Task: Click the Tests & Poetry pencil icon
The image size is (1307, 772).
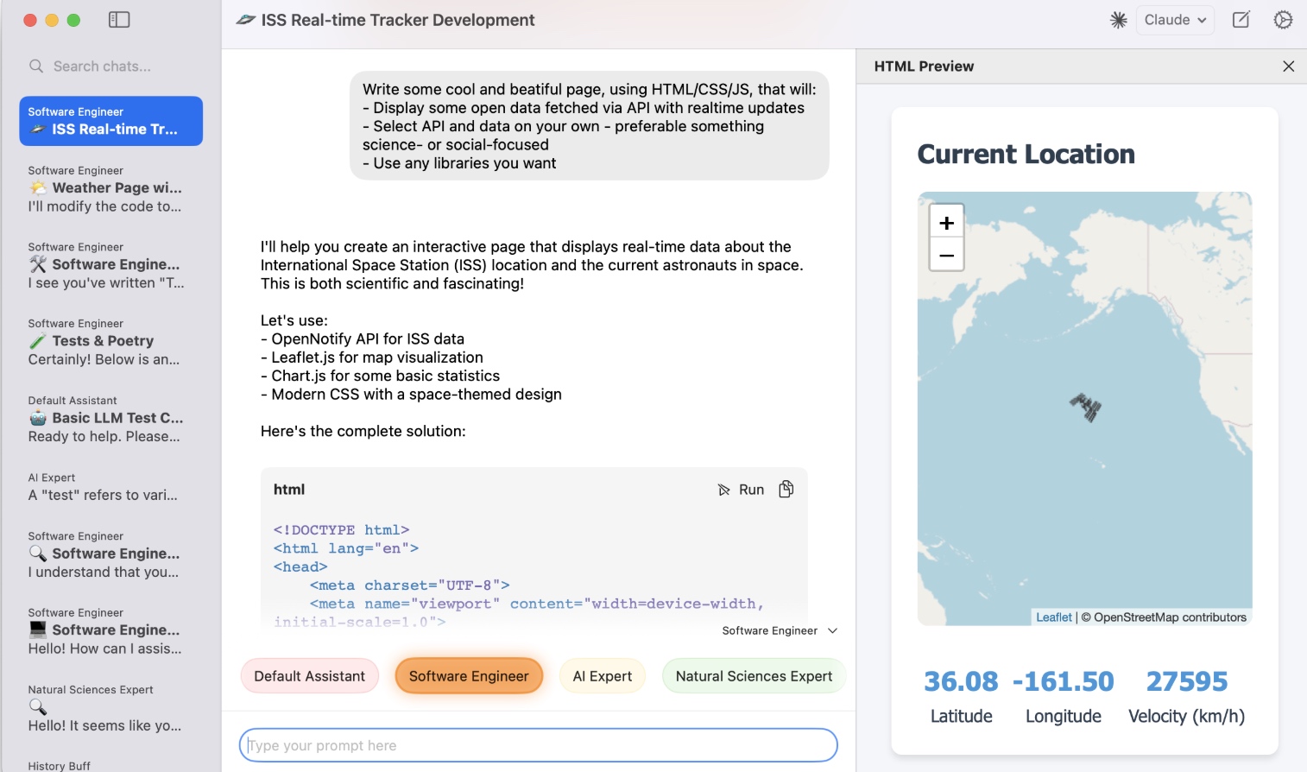Action: (x=38, y=341)
